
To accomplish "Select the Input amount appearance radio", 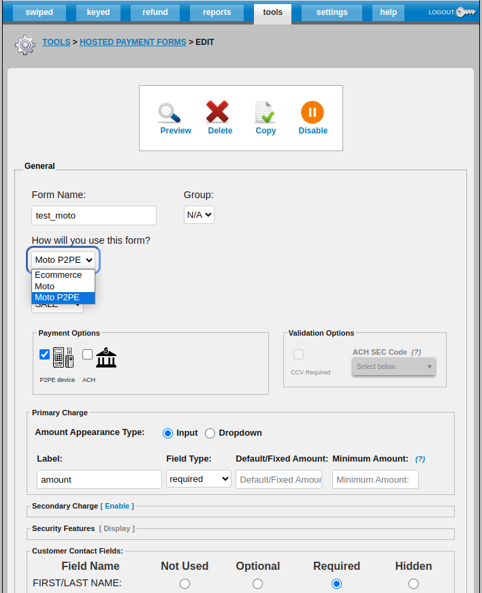I will click(168, 433).
